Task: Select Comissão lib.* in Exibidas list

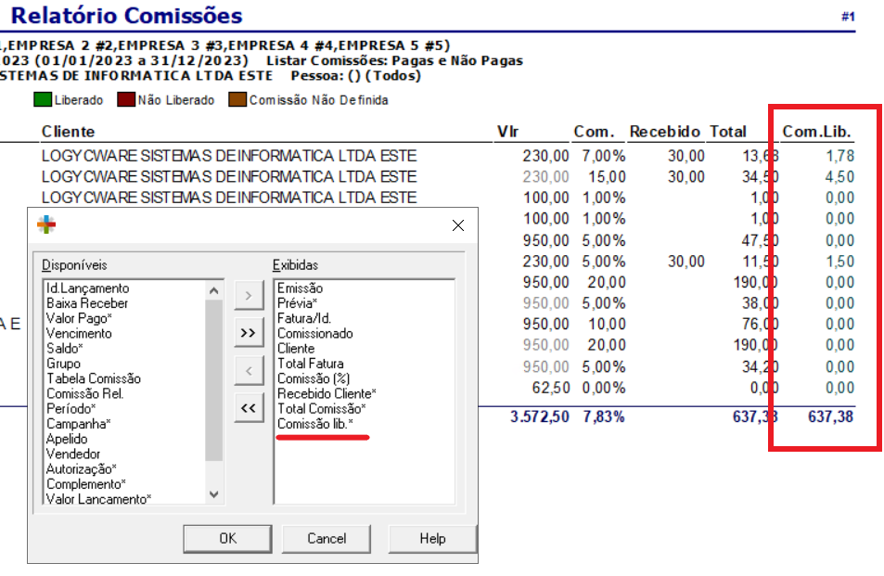Action: 315,423
